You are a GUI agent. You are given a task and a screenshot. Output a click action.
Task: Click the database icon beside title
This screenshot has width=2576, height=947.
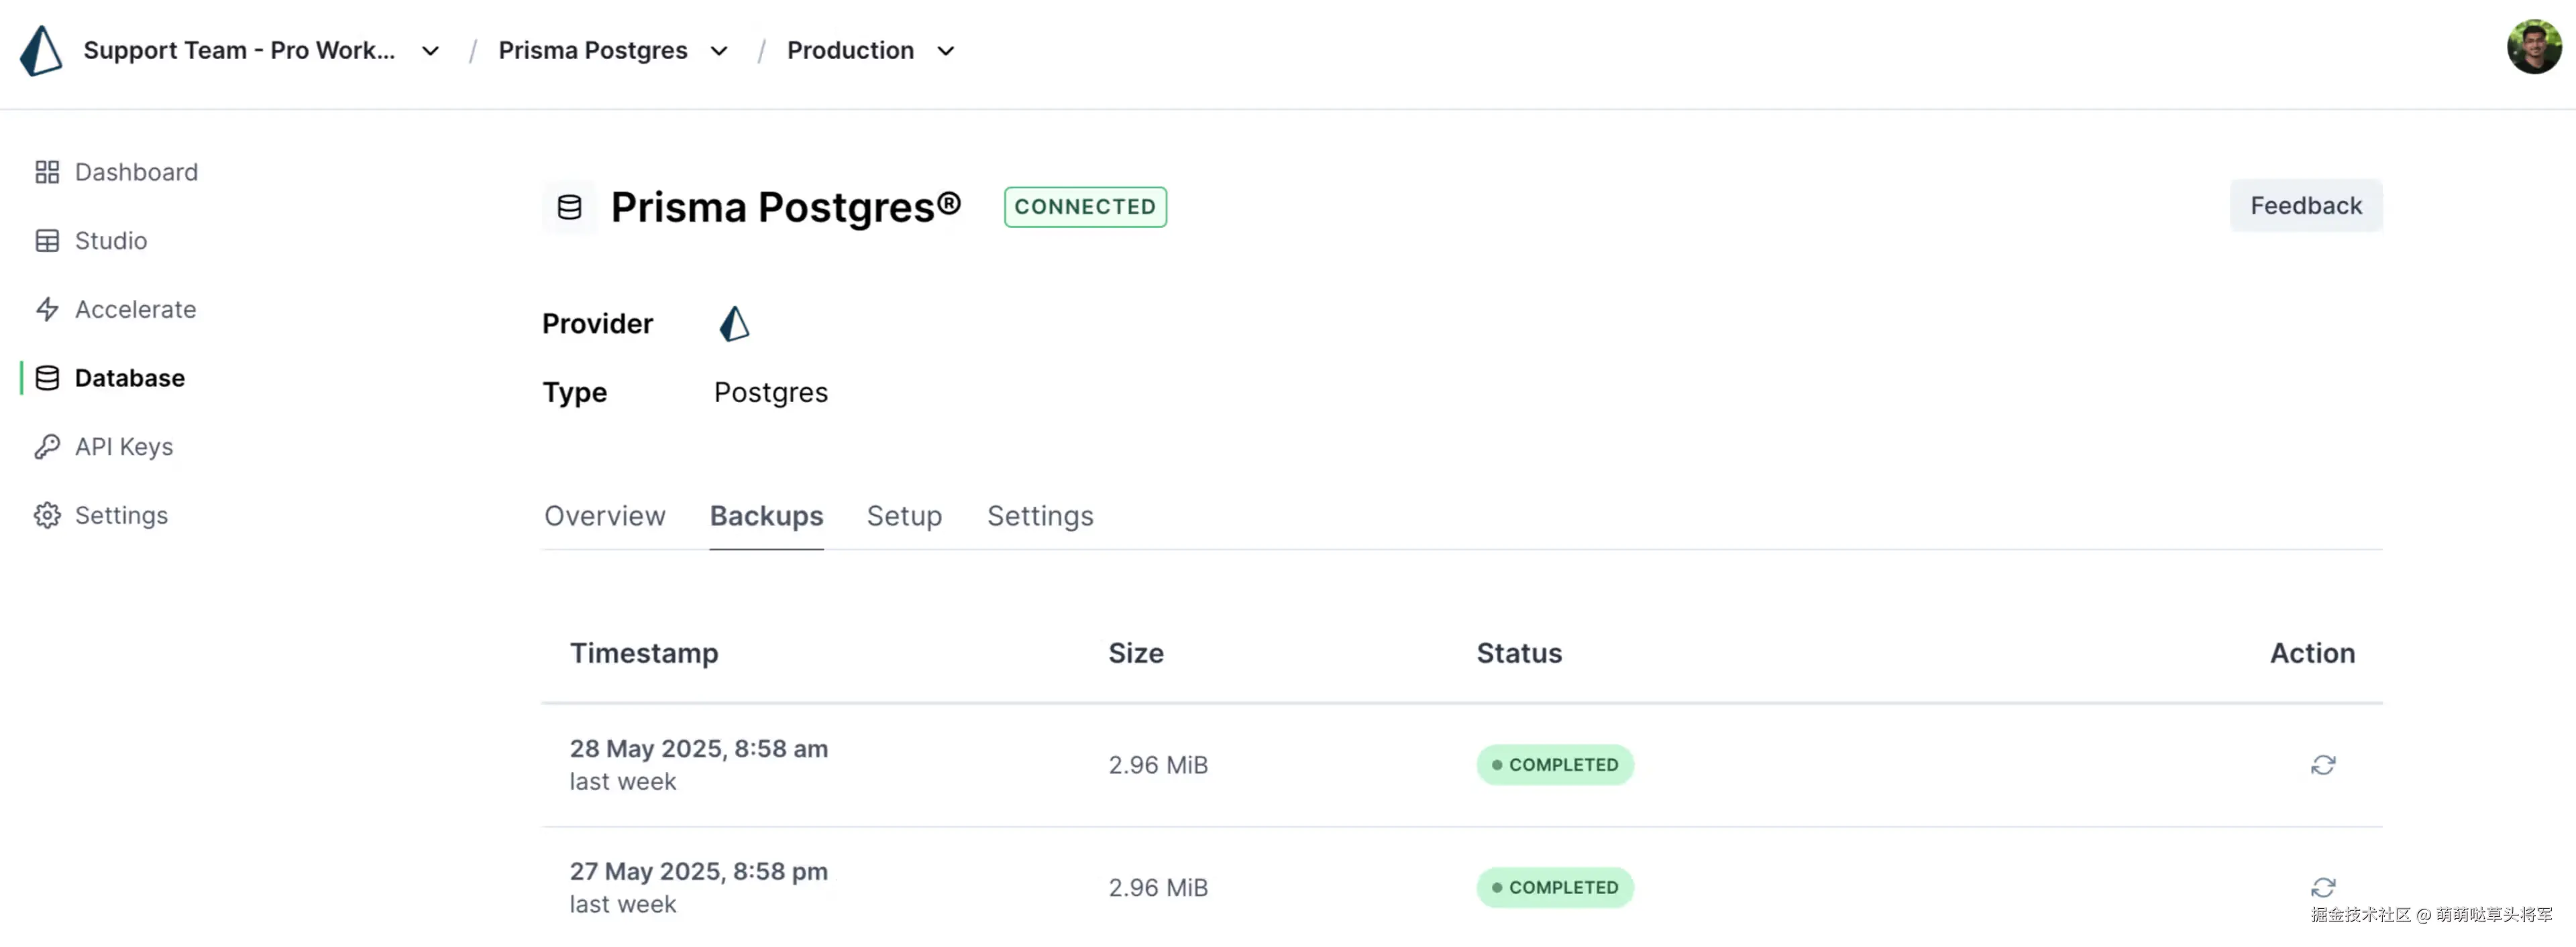click(x=569, y=208)
